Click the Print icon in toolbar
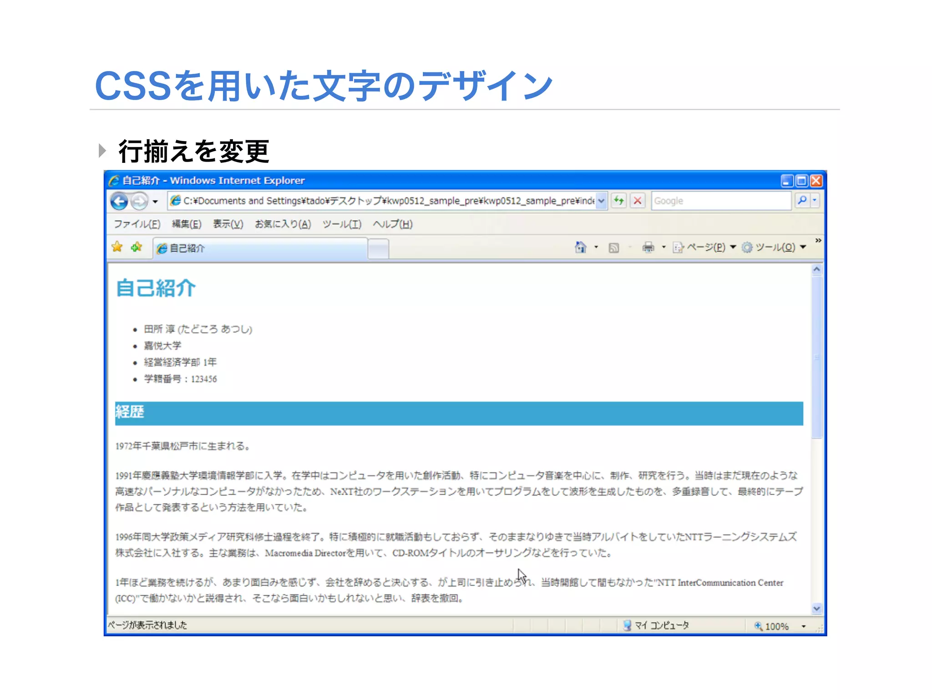This screenshot has width=932, height=699. [648, 247]
